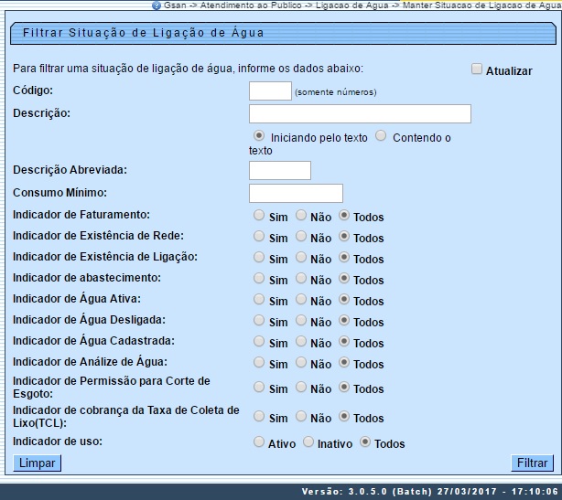The width and height of the screenshot is (562, 500).
Task: Click the Código input field
Action: click(270, 90)
